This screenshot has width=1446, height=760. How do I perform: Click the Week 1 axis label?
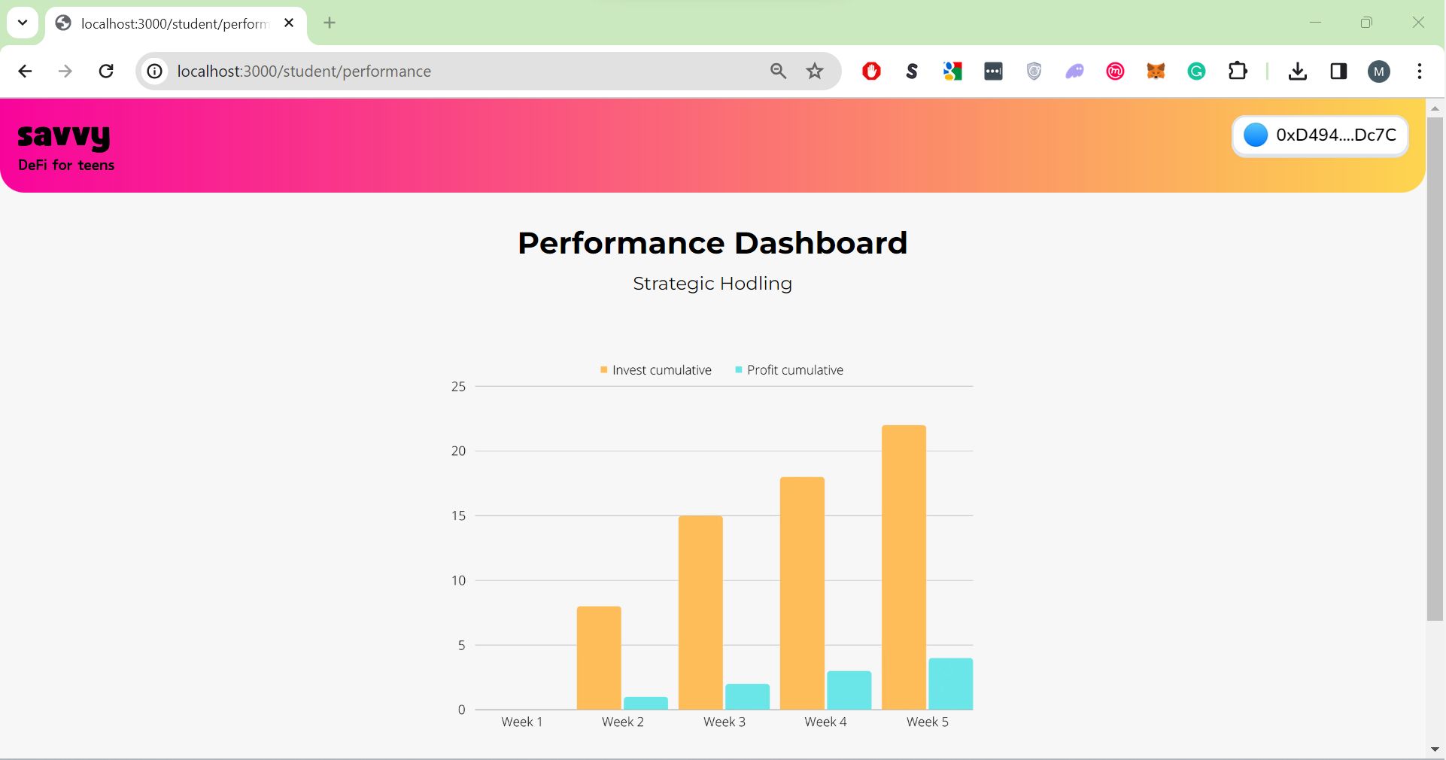pyautogui.click(x=521, y=722)
